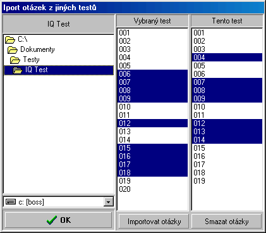Select question 003 in Tento test list
266x233 pixels.
[227, 49]
